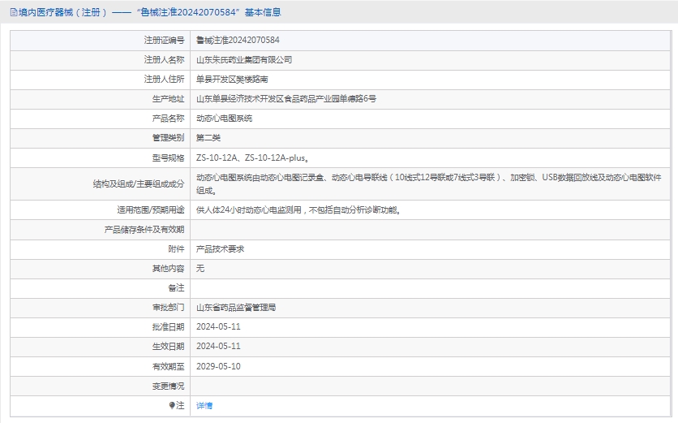Click registrant address 单县开发区樊楼路南
Viewport: 678px width, 423px height.
coord(232,79)
